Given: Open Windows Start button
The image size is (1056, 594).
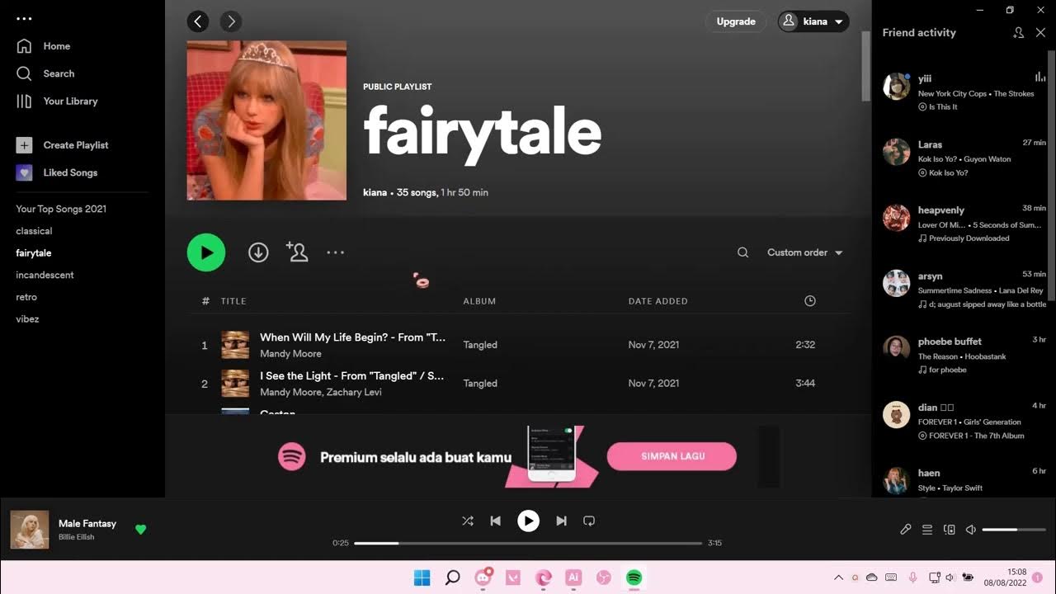Looking at the screenshot, I should point(422,577).
